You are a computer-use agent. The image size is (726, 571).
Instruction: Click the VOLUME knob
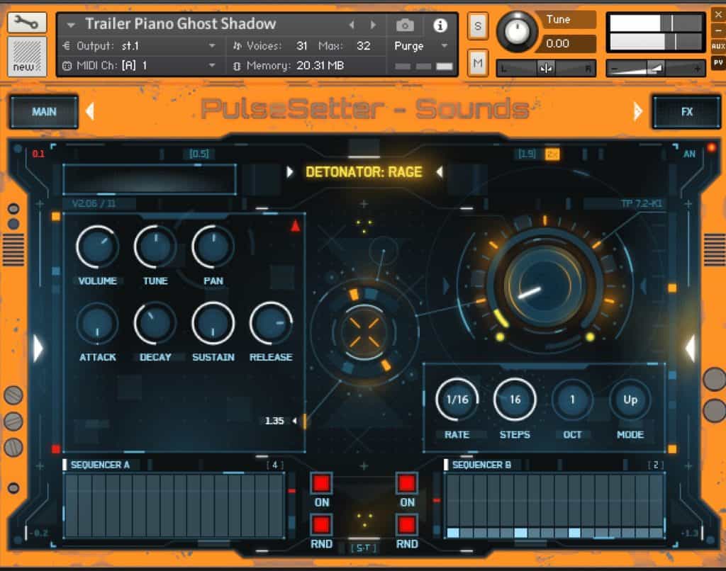(x=97, y=247)
